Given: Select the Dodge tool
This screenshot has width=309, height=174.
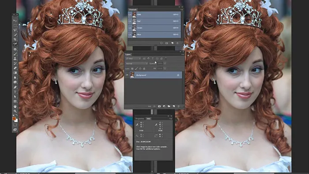Looking at the screenshot, I should [x=15, y=82].
